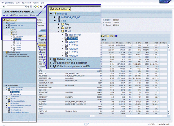
Task: Click the S DB proc. column header
Action: tap(164, 43)
